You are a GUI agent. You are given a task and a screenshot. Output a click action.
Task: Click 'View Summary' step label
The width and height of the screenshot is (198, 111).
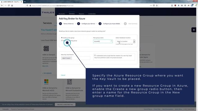point(133,24)
